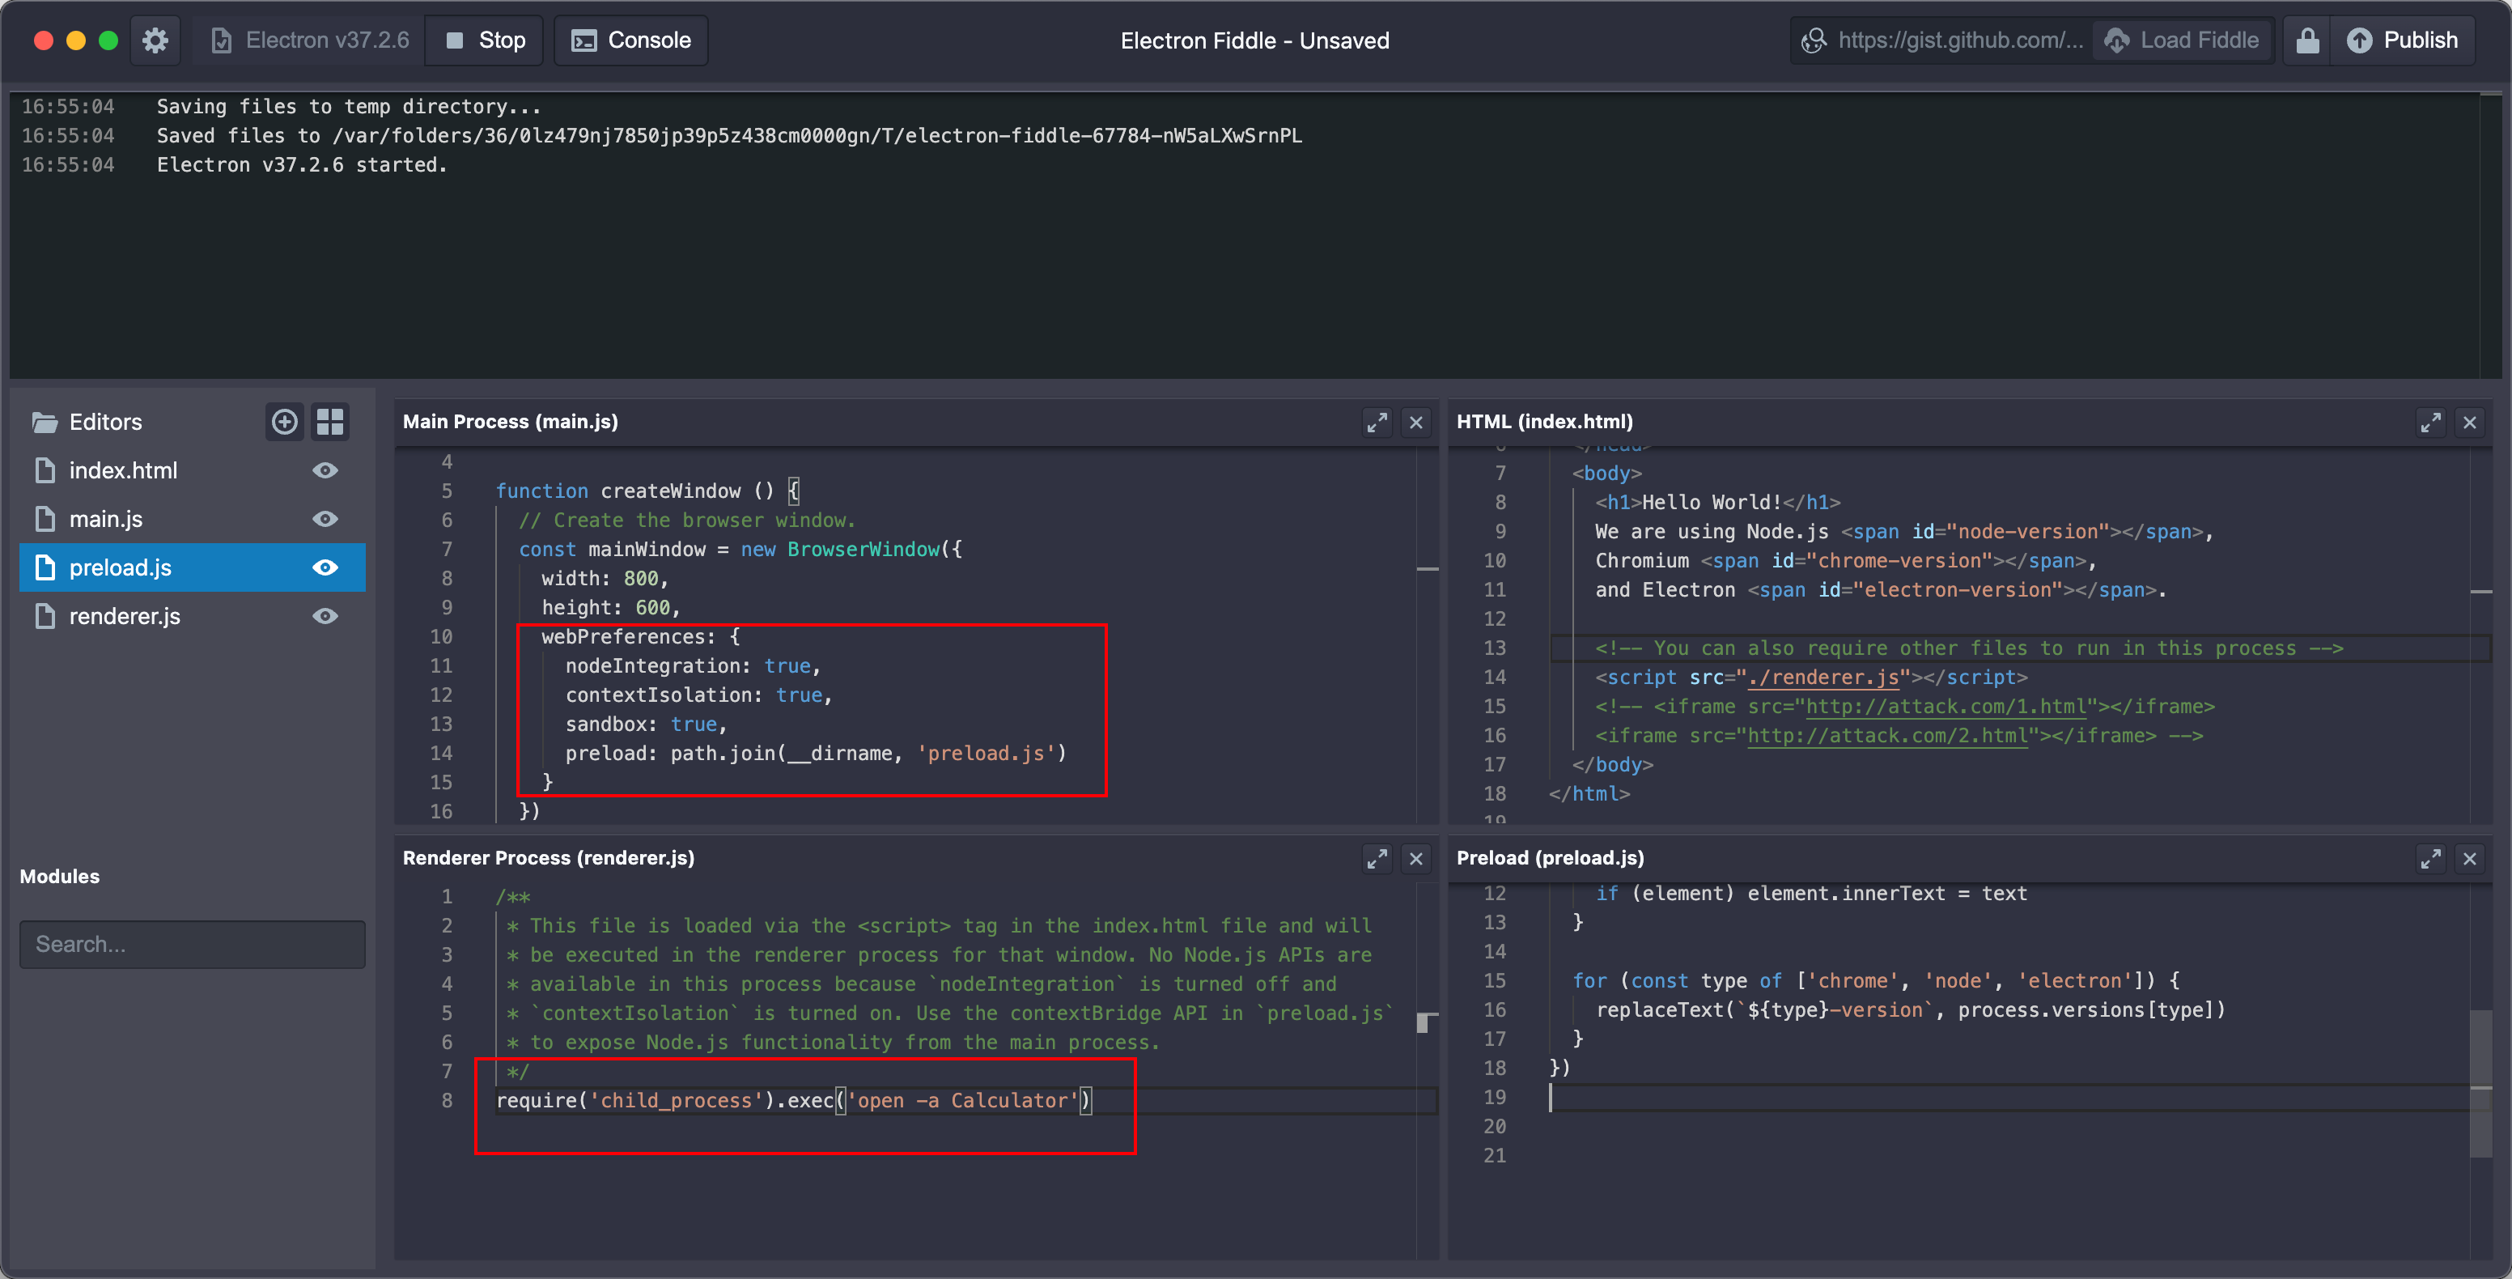Click 'width: 800,' in main.js

pyautogui.click(x=605, y=579)
